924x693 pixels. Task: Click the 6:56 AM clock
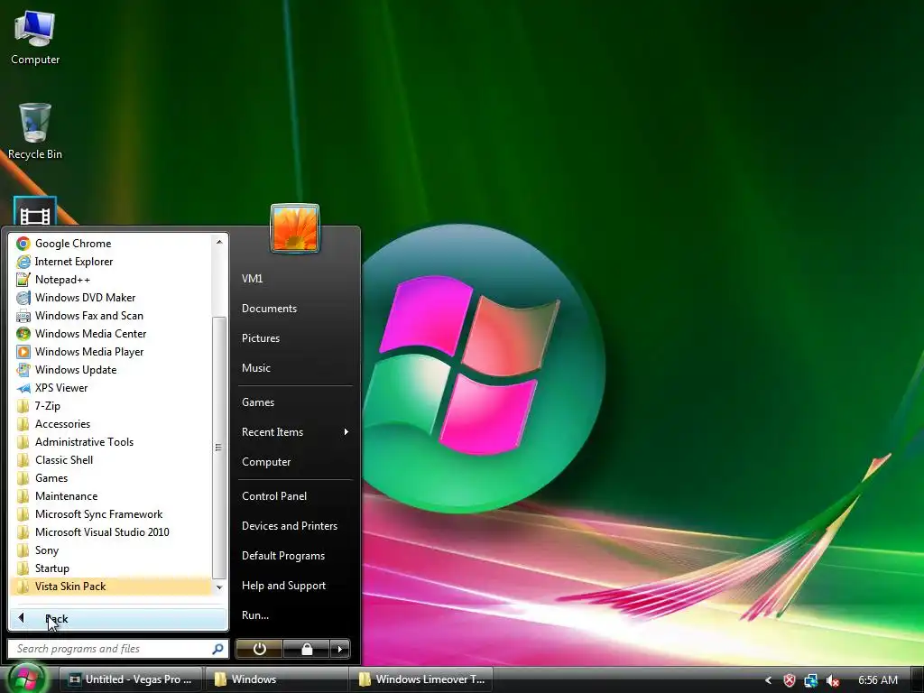[x=877, y=680]
